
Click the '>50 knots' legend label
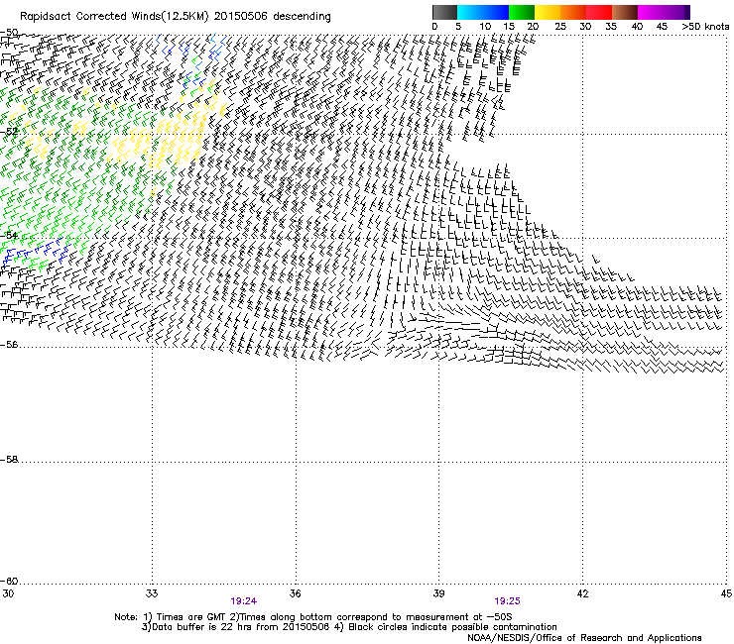click(705, 27)
